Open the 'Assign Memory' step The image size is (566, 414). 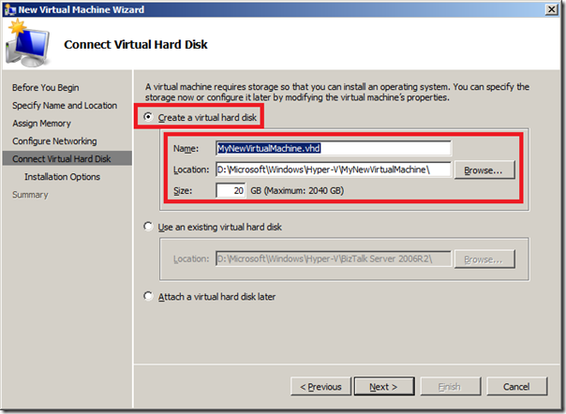41,124
